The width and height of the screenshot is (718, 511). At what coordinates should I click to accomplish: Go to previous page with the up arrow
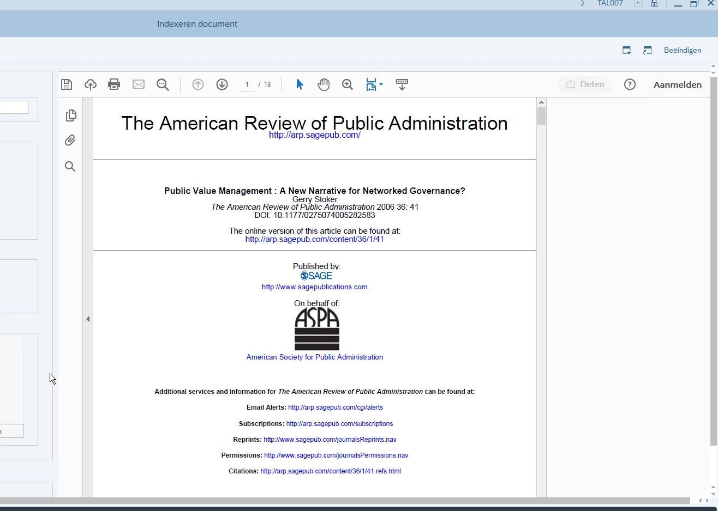point(198,84)
